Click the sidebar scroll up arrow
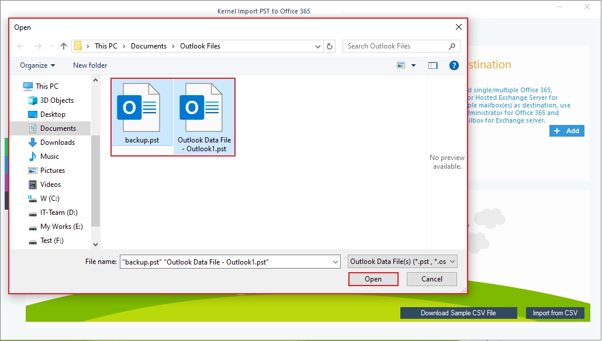The width and height of the screenshot is (602, 341). click(96, 80)
